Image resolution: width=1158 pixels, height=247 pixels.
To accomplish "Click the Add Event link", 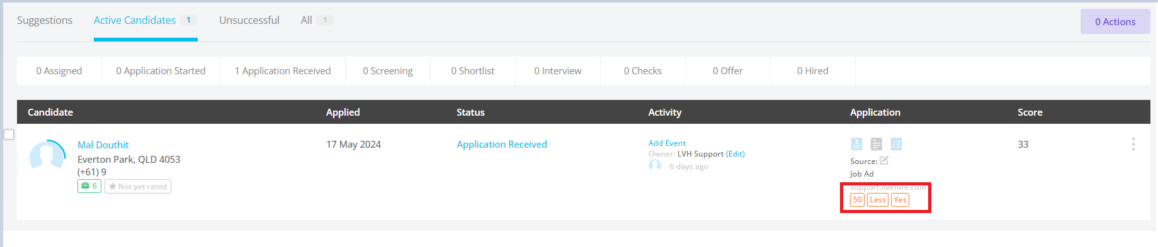I will [667, 143].
